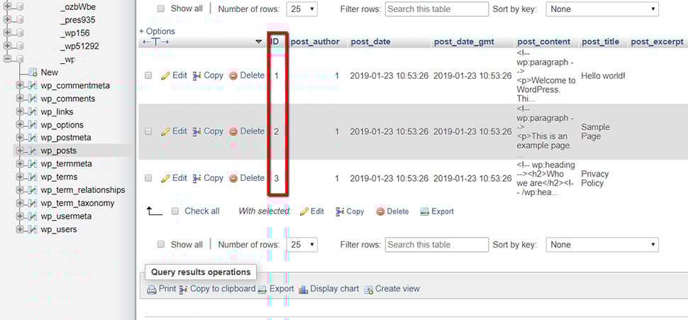The image size is (688, 320).
Task: Click the With selected Edit pencil icon
Action: 304,211
